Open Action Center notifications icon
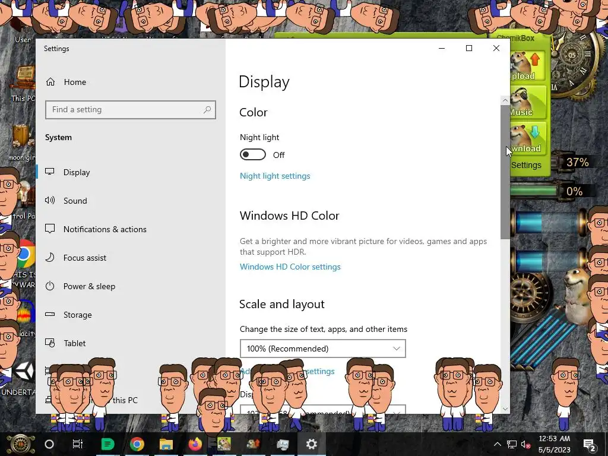This screenshot has width=608, height=456. pos(589,444)
